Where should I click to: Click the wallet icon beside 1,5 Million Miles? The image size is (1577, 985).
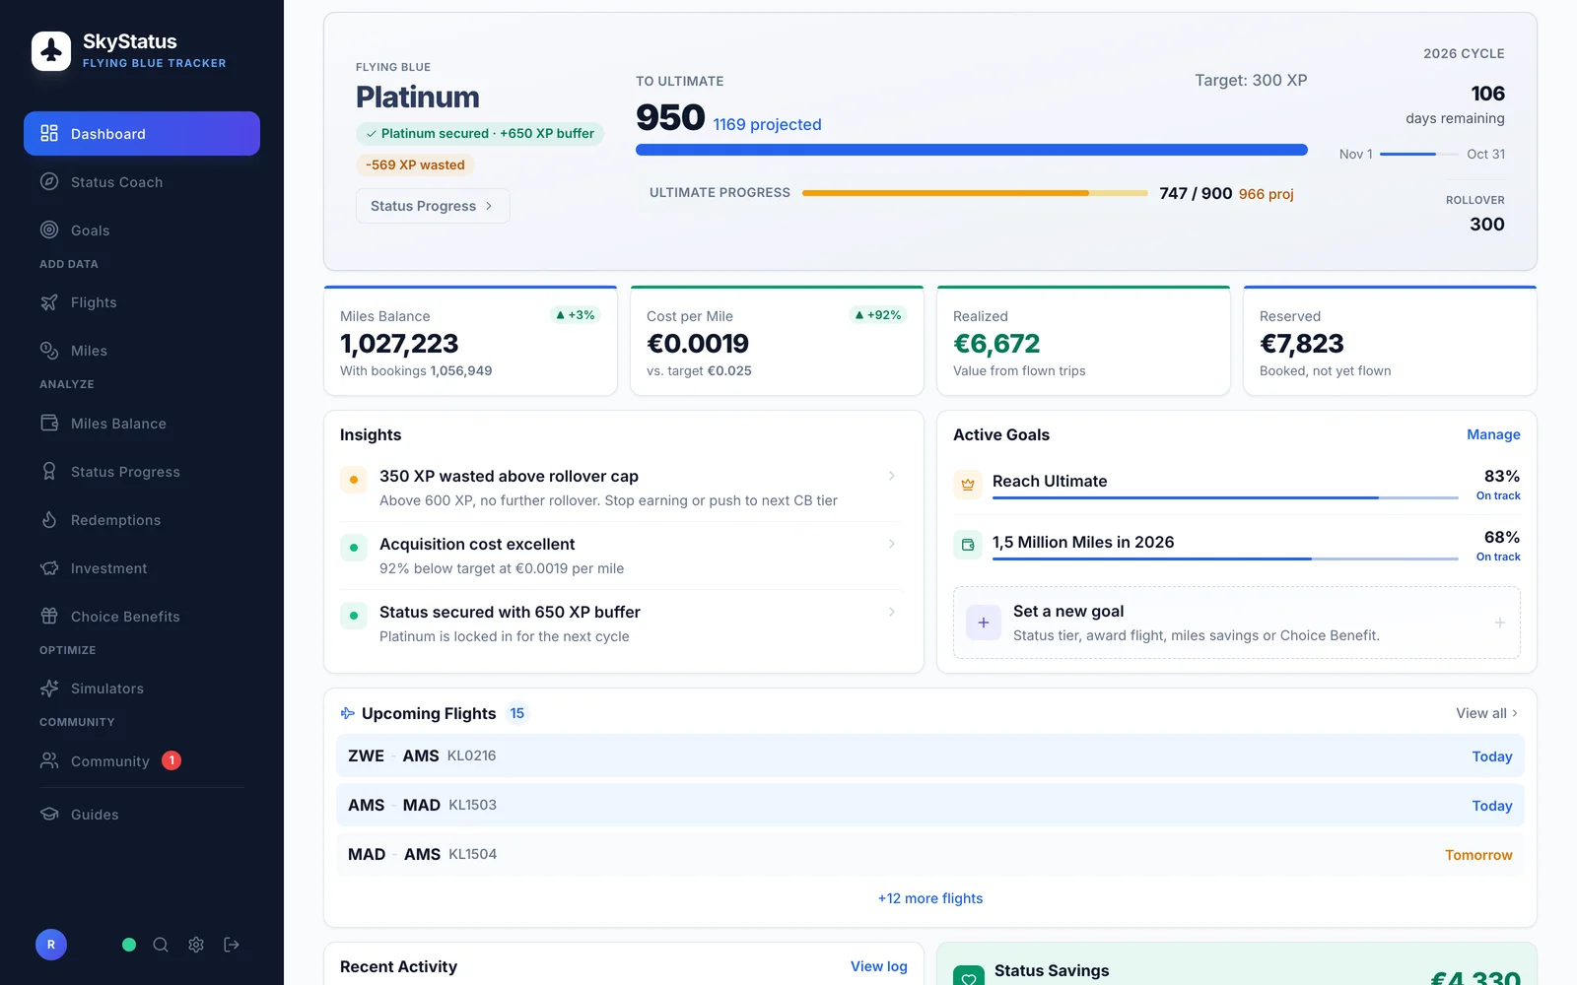968,545
